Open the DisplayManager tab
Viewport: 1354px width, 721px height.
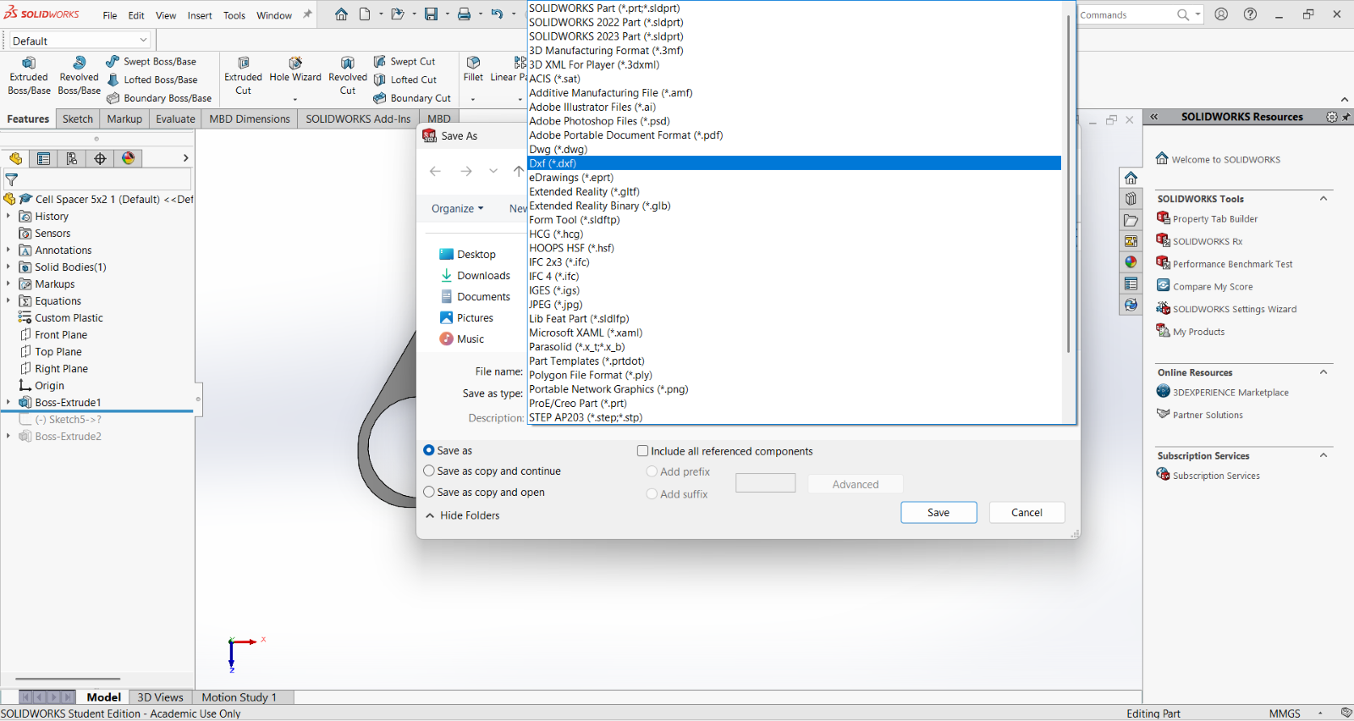tap(128, 158)
